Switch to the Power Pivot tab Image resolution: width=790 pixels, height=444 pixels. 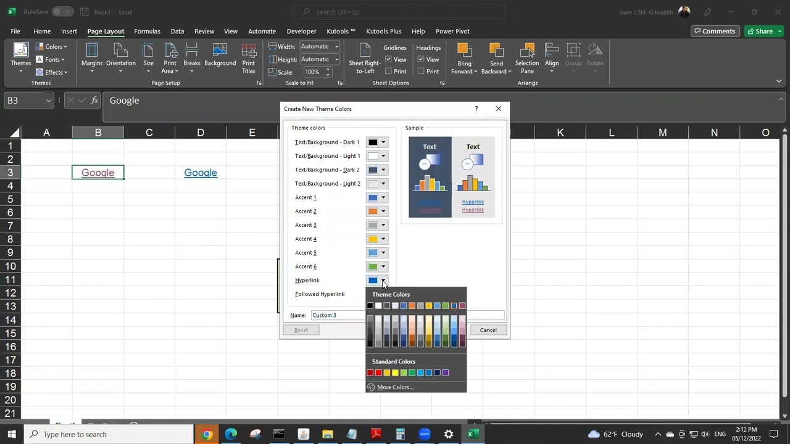[x=452, y=31]
